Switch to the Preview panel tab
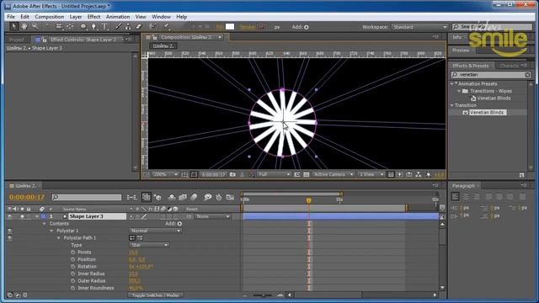Viewport: 539px width, 303px height. click(461, 50)
